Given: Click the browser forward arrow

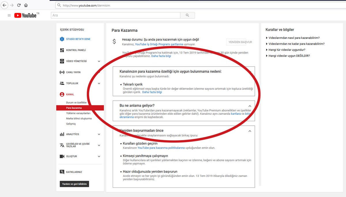Looking at the screenshot, I should tap(12, 5).
